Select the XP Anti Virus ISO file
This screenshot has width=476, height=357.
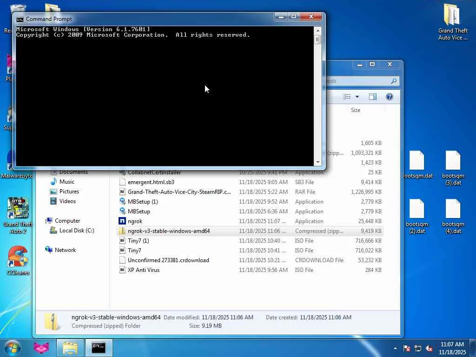(250, 270)
